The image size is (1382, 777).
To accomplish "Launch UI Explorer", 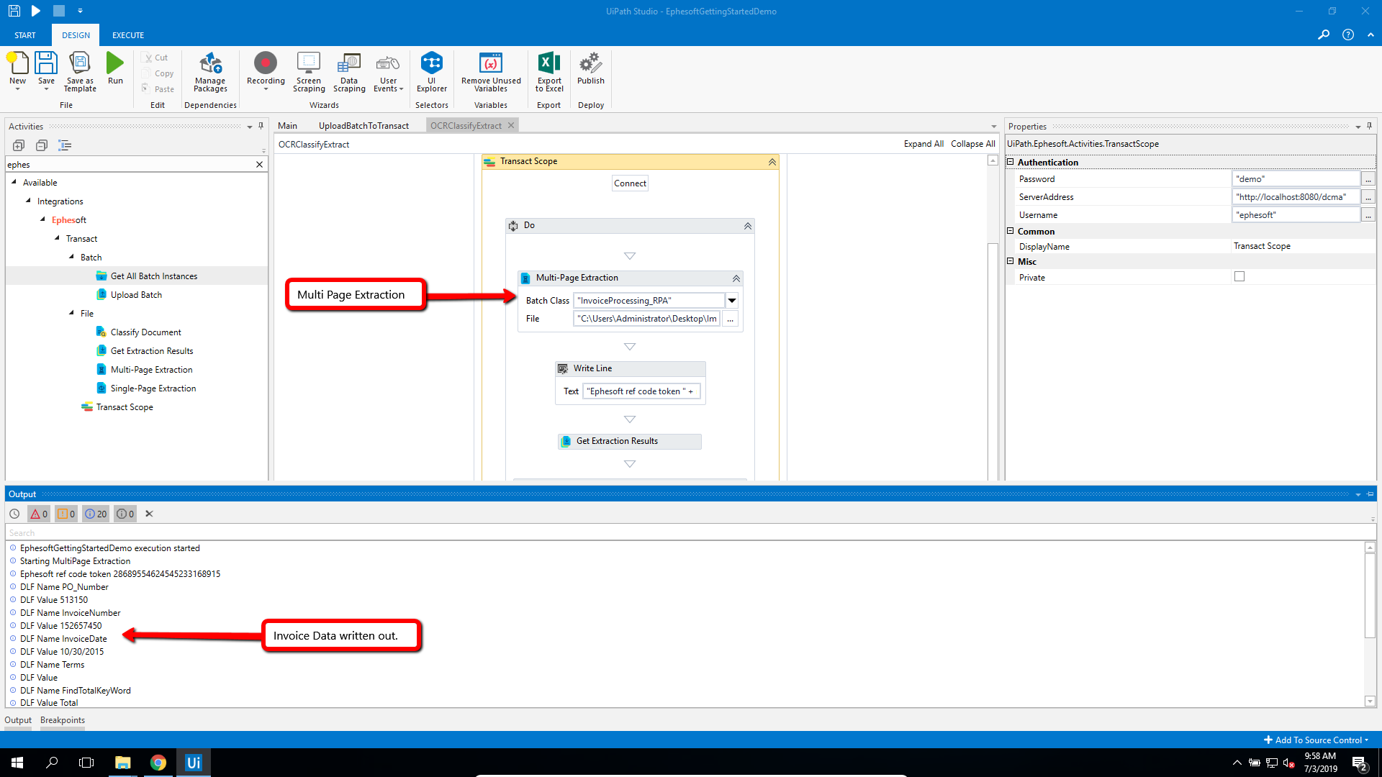I will [x=432, y=71].
